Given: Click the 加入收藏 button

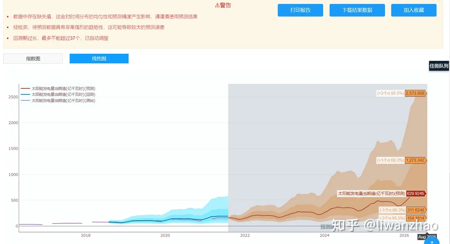Looking at the screenshot, I should [x=414, y=10].
